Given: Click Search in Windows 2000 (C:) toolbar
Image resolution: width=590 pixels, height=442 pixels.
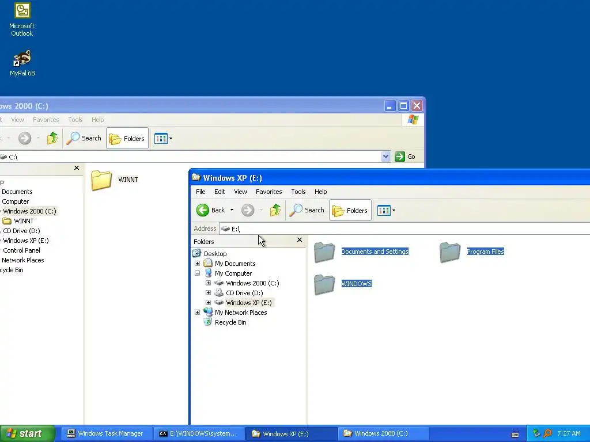Looking at the screenshot, I should (x=84, y=138).
